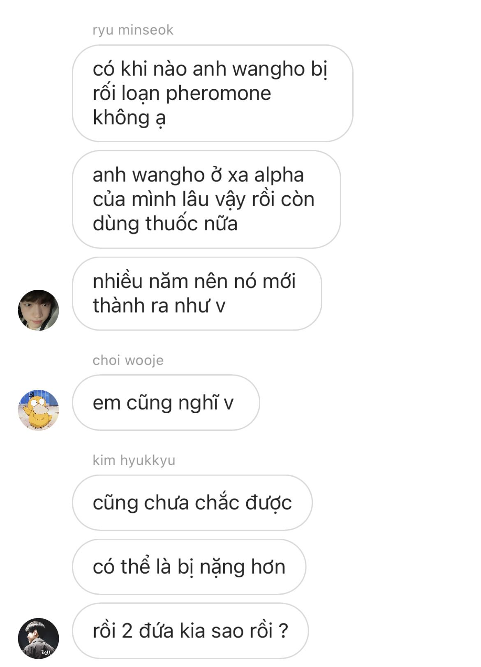
Task: Tap 'không ạ' line in first bubble
Action: point(129,118)
